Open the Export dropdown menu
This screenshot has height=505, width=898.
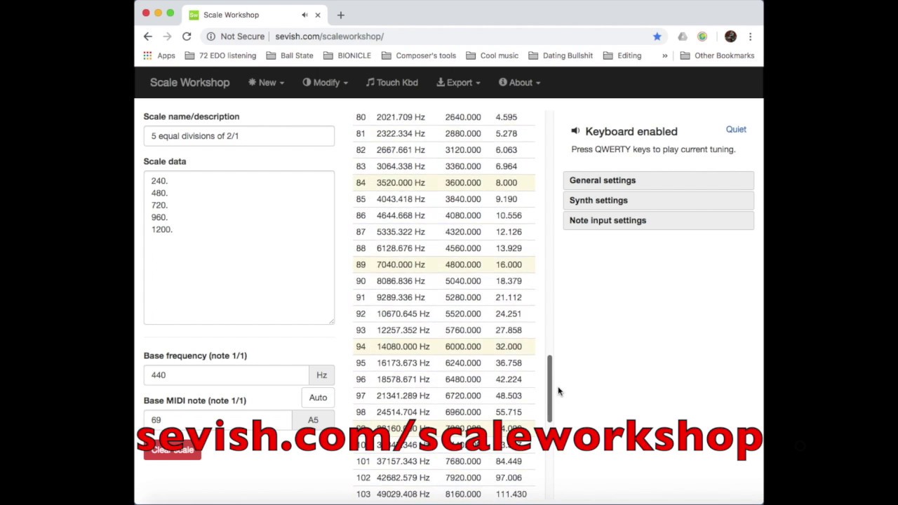(458, 83)
